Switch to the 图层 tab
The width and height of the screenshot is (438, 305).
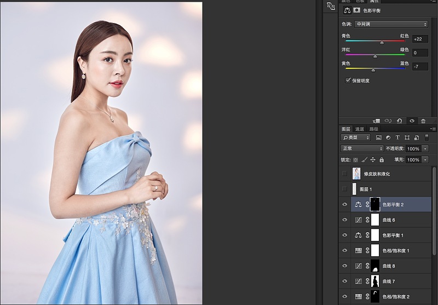(345, 129)
